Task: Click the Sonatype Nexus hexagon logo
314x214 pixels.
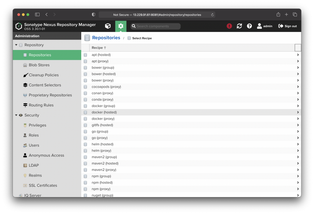Action: pyautogui.click(x=18, y=26)
